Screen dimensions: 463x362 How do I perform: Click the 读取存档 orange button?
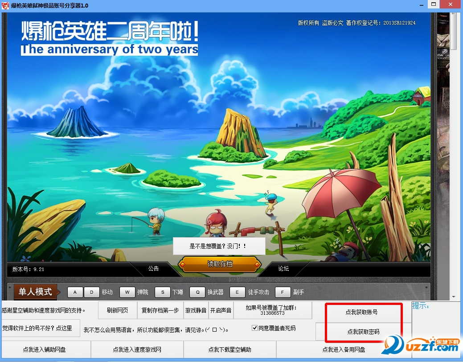pos(220,264)
